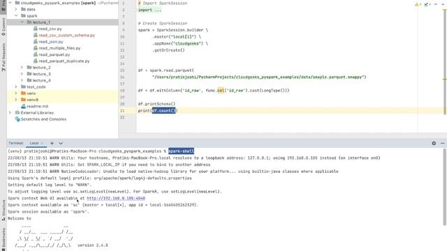Click the read_csv.py file icon

point(36,29)
